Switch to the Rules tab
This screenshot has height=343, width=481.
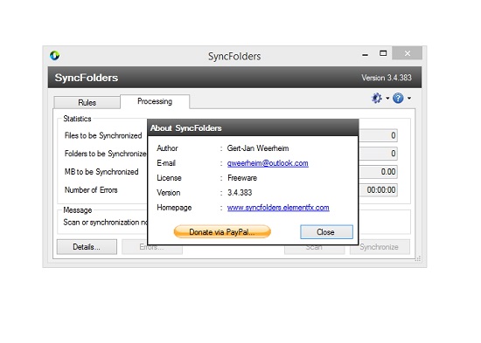click(x=87, y=103)
